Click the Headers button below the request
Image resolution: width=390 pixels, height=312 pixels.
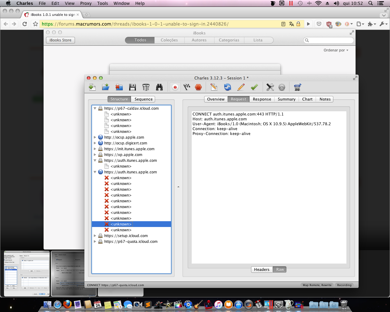(x=262, y=269)
